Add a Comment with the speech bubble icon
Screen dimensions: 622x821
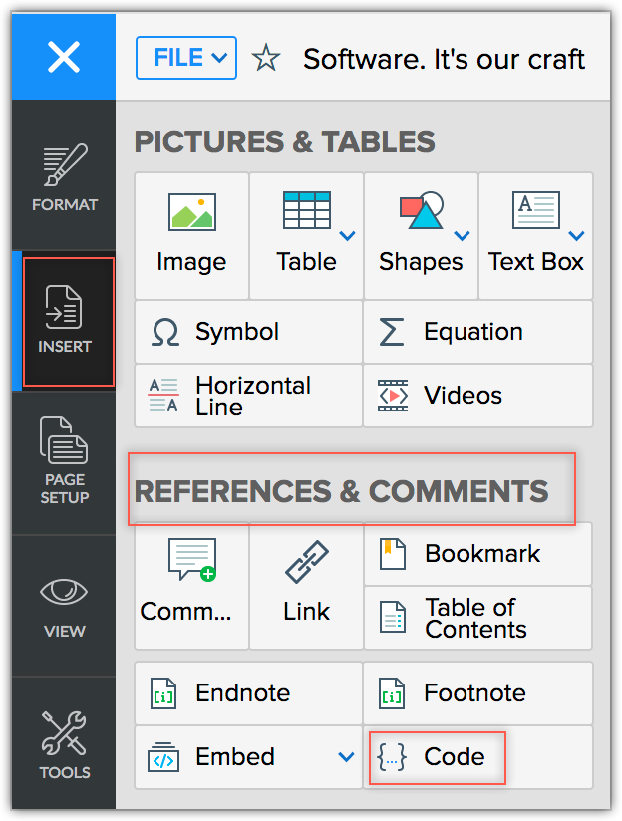(x=191, y=560)
